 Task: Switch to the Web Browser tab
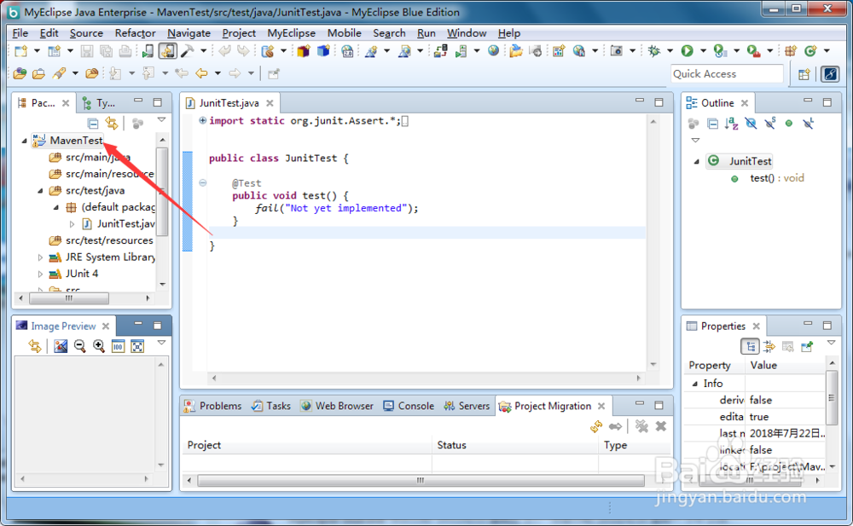[337, 406]
